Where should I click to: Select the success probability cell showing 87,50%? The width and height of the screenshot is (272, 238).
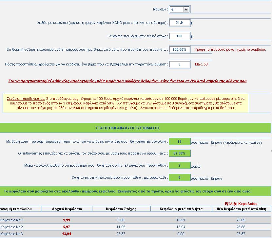tap(180, 153)
